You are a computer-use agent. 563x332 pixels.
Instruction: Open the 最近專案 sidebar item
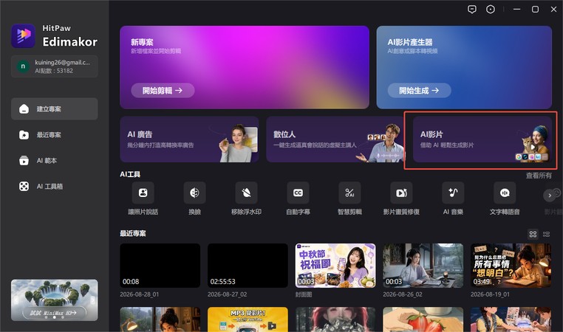(x=54, y=135)
